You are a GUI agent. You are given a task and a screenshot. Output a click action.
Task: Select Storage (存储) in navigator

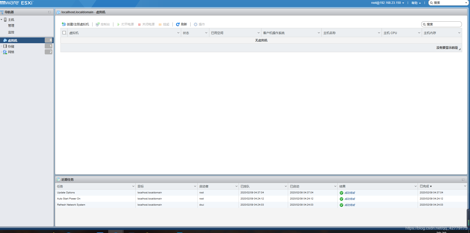coord(11,46)
